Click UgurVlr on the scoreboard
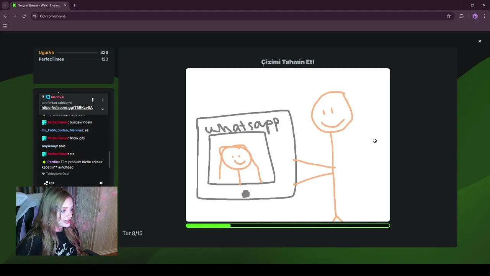The height and width of the screenshot is (276, 490). [x=46, y=53]
